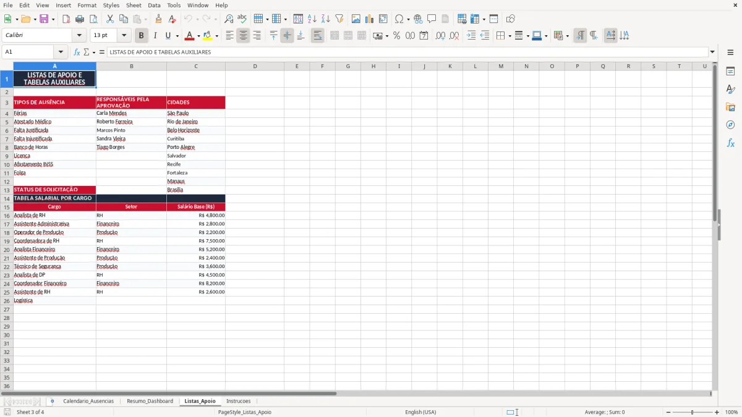Click the Select Function sigma button
The image size is (742, 417).
point(86,52)
